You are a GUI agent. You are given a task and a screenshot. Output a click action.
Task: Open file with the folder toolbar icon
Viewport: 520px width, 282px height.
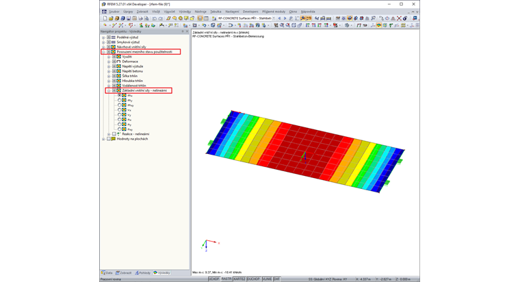coord(111,18)
